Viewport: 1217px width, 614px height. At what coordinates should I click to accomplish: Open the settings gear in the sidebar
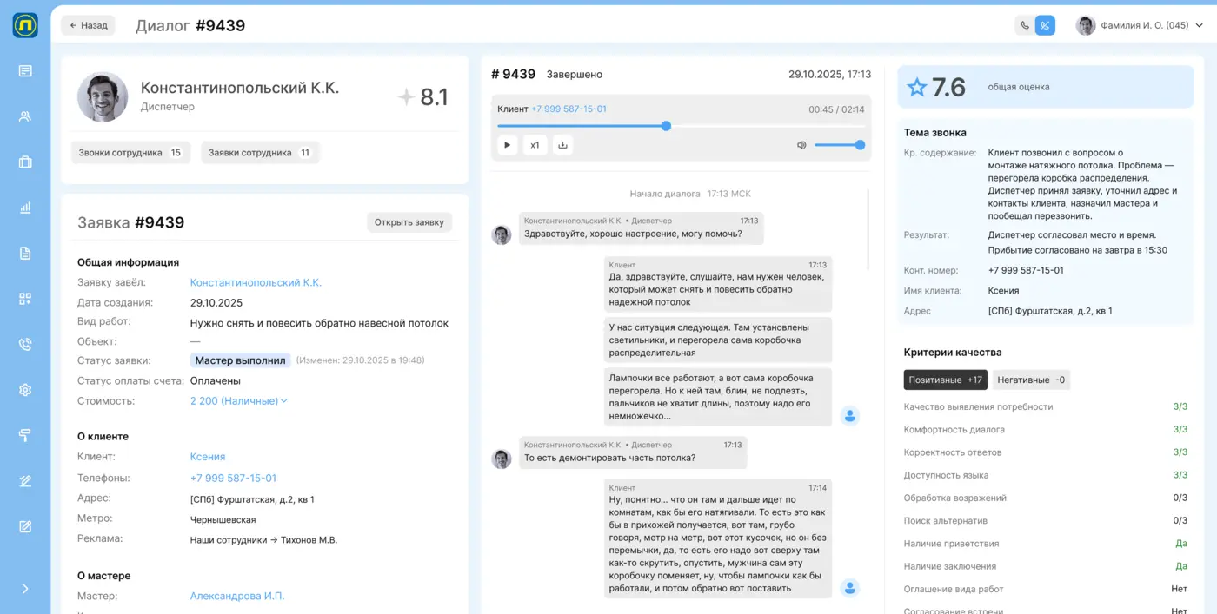coord(25,389)
